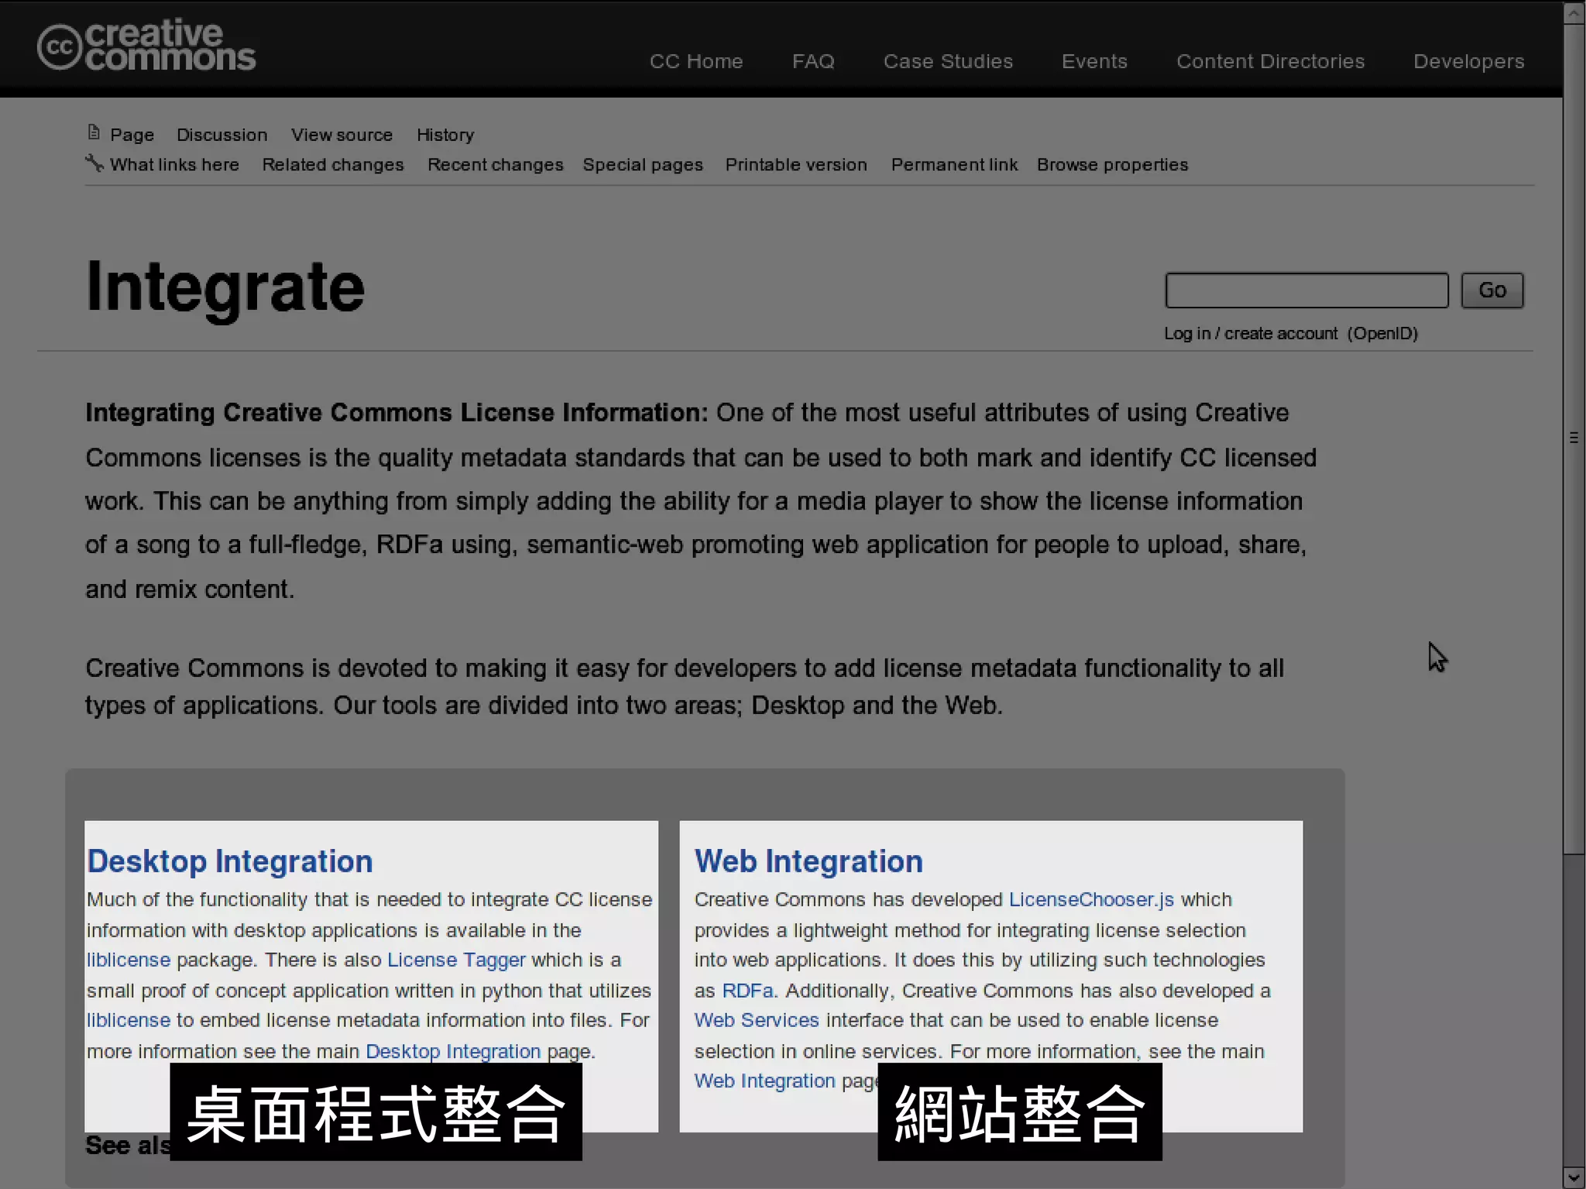The image size is (1586, 1189).
Task: Open CC Home in the top navigation
Action: (x=696, y=61)
